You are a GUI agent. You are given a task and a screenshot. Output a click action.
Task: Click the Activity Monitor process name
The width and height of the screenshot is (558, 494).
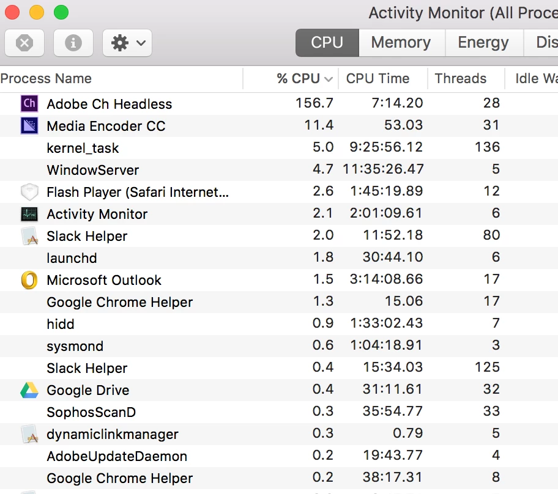pyautogui.click(x=97, y=214)
